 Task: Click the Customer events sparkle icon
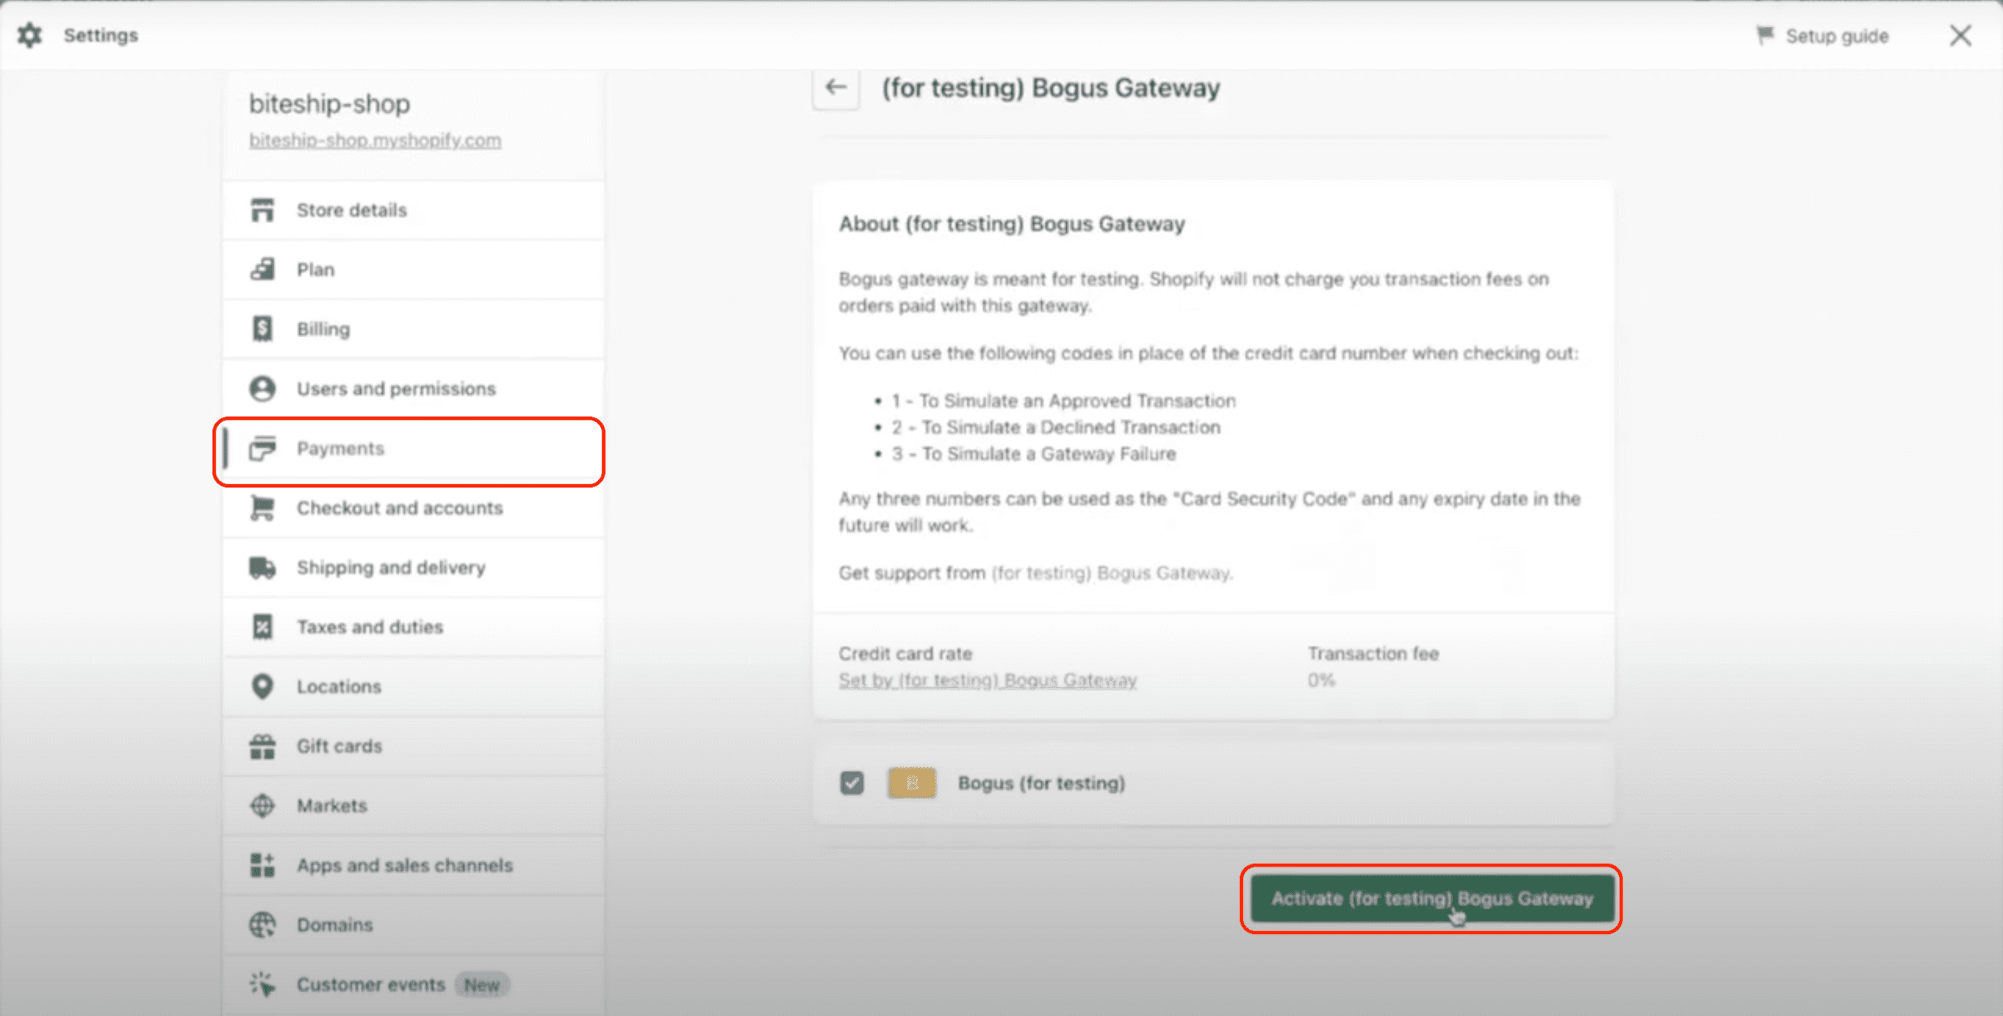[262, 984]
